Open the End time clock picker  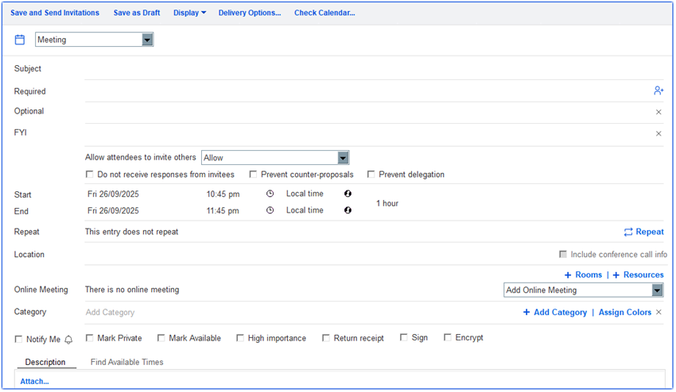point(270,210)
